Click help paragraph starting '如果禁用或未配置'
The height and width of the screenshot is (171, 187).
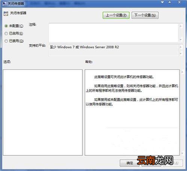pyautogui.click(x=132, y=102)
